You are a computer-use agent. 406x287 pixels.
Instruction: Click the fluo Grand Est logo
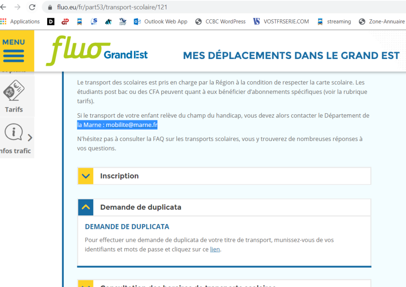pos(97,51)
